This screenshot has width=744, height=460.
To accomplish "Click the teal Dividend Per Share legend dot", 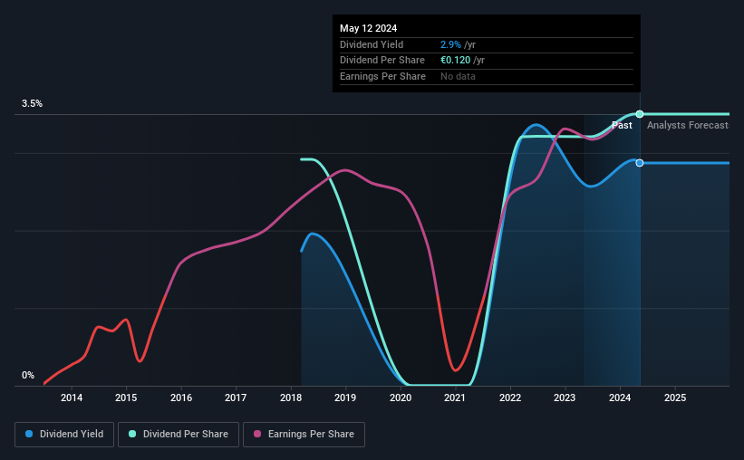I will tap(132, 434).
